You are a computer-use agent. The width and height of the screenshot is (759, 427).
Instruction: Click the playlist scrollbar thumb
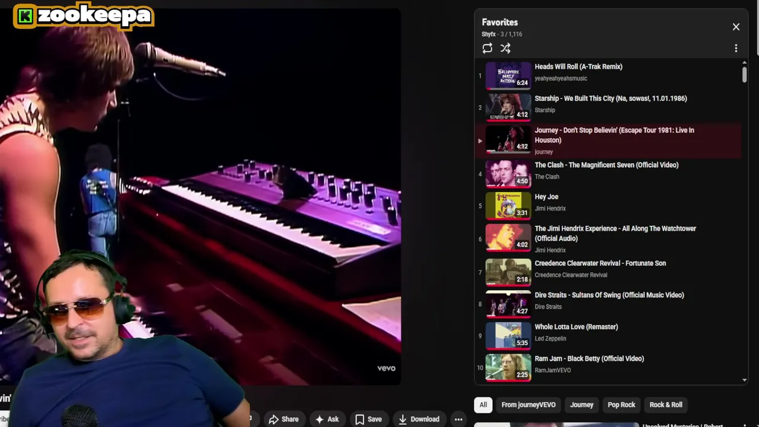(744, 75)
